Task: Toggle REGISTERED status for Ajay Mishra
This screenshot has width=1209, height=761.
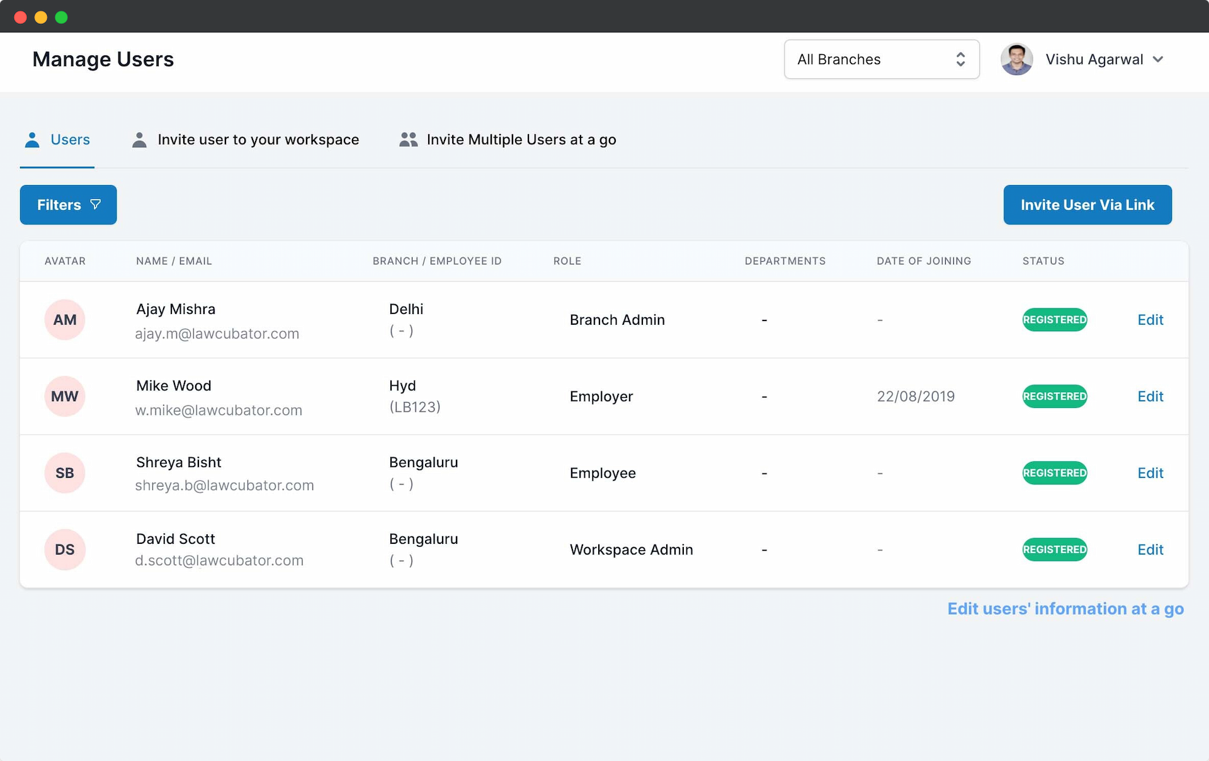Action: click(x=1054, y=319)
